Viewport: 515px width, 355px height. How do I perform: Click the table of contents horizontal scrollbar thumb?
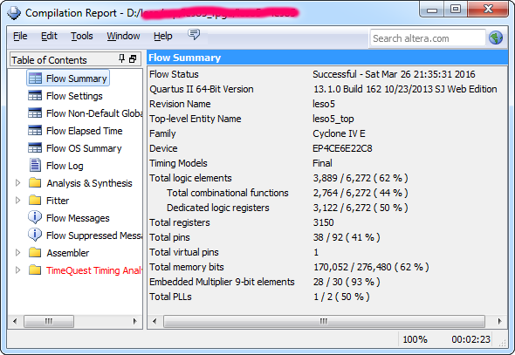point(49,321)
